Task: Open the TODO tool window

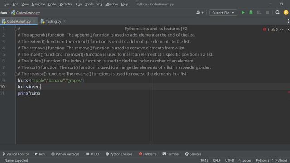Action: (x=92, y=154)
